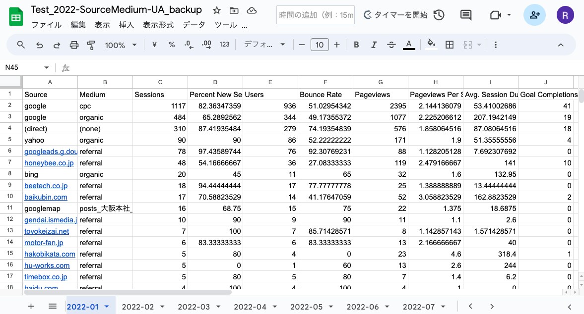Open the account profile avatar R
The width and height of the screenshot is (584, 314).
click(x=565, y=15)
